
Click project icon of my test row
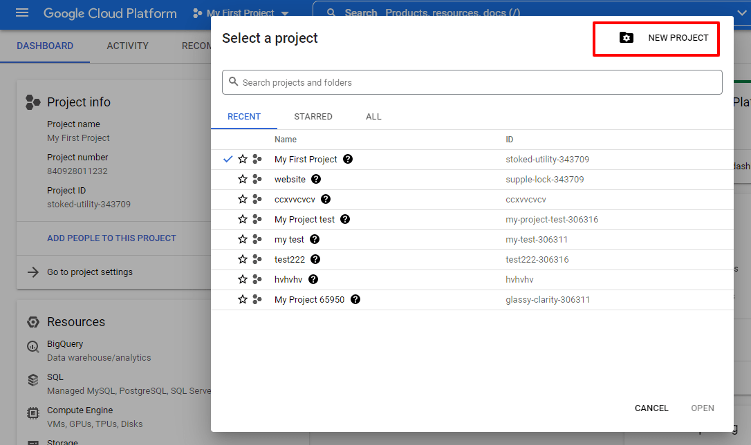coord(257,239)
